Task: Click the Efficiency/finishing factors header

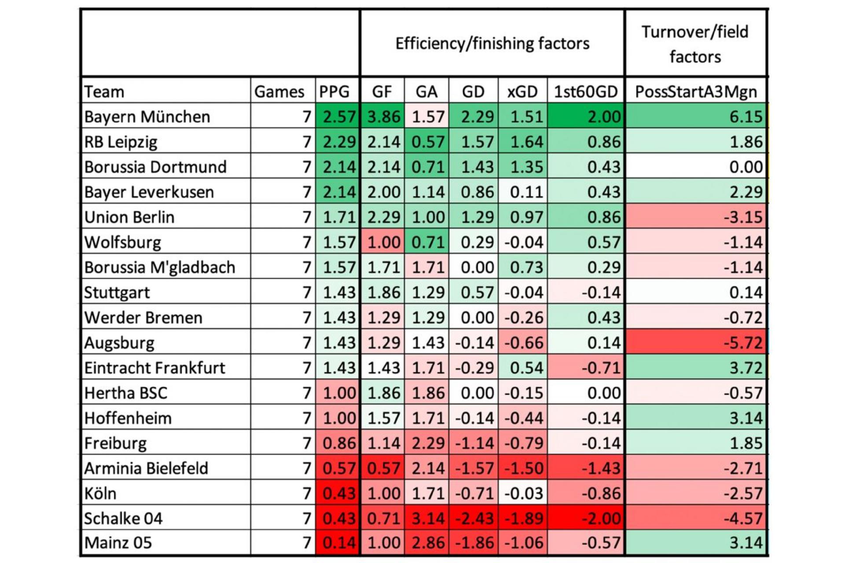Action: click(492, 44)
